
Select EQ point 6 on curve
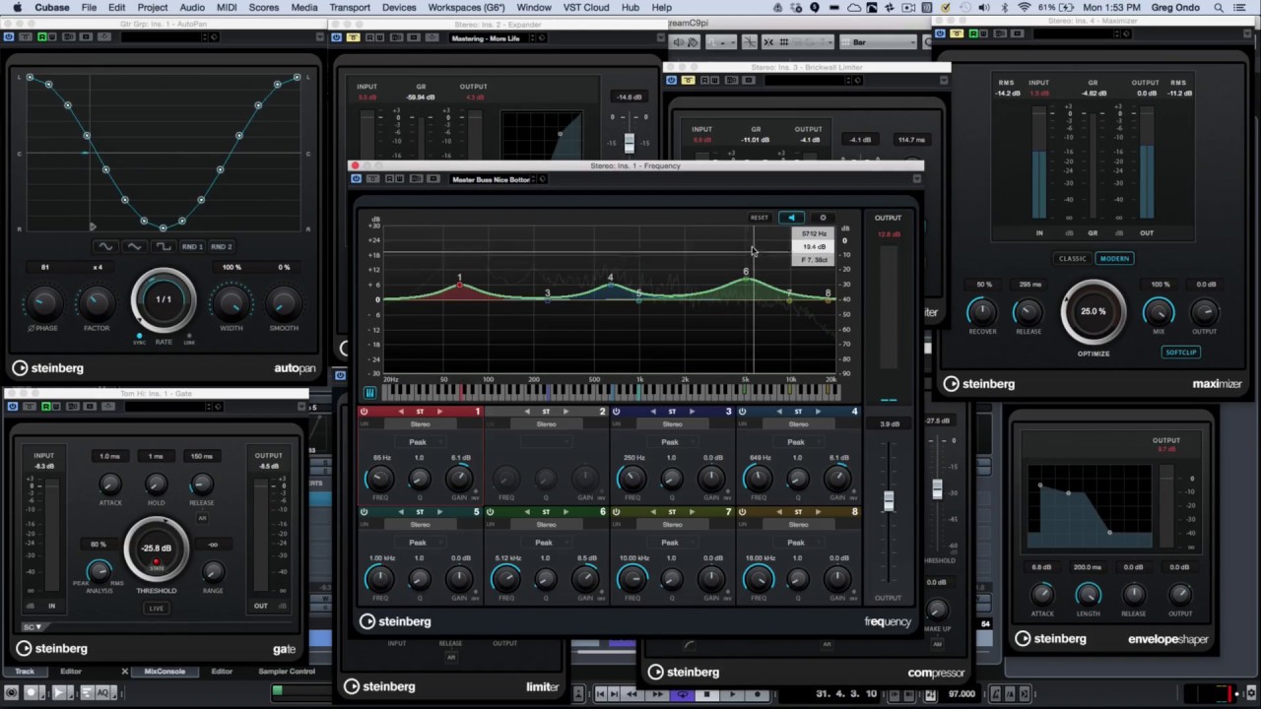747,280
